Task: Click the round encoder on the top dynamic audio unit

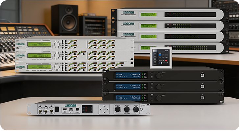Action: click(57, 44)
